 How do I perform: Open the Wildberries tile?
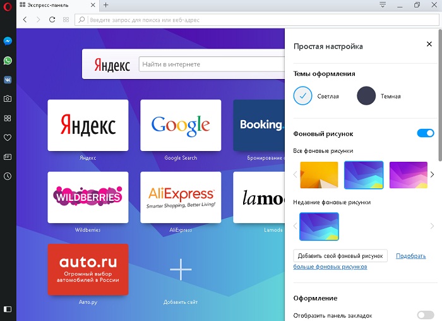pyautogui.click(x=88, y=197)
